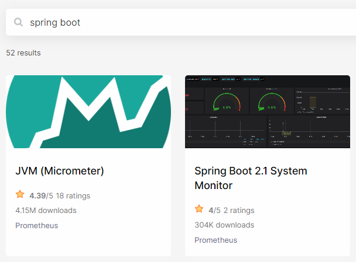Viewport: 356px width, 262px height.
Task: Click Prometheus label on JVM (Micrometer) card
Action: point(36,226)
